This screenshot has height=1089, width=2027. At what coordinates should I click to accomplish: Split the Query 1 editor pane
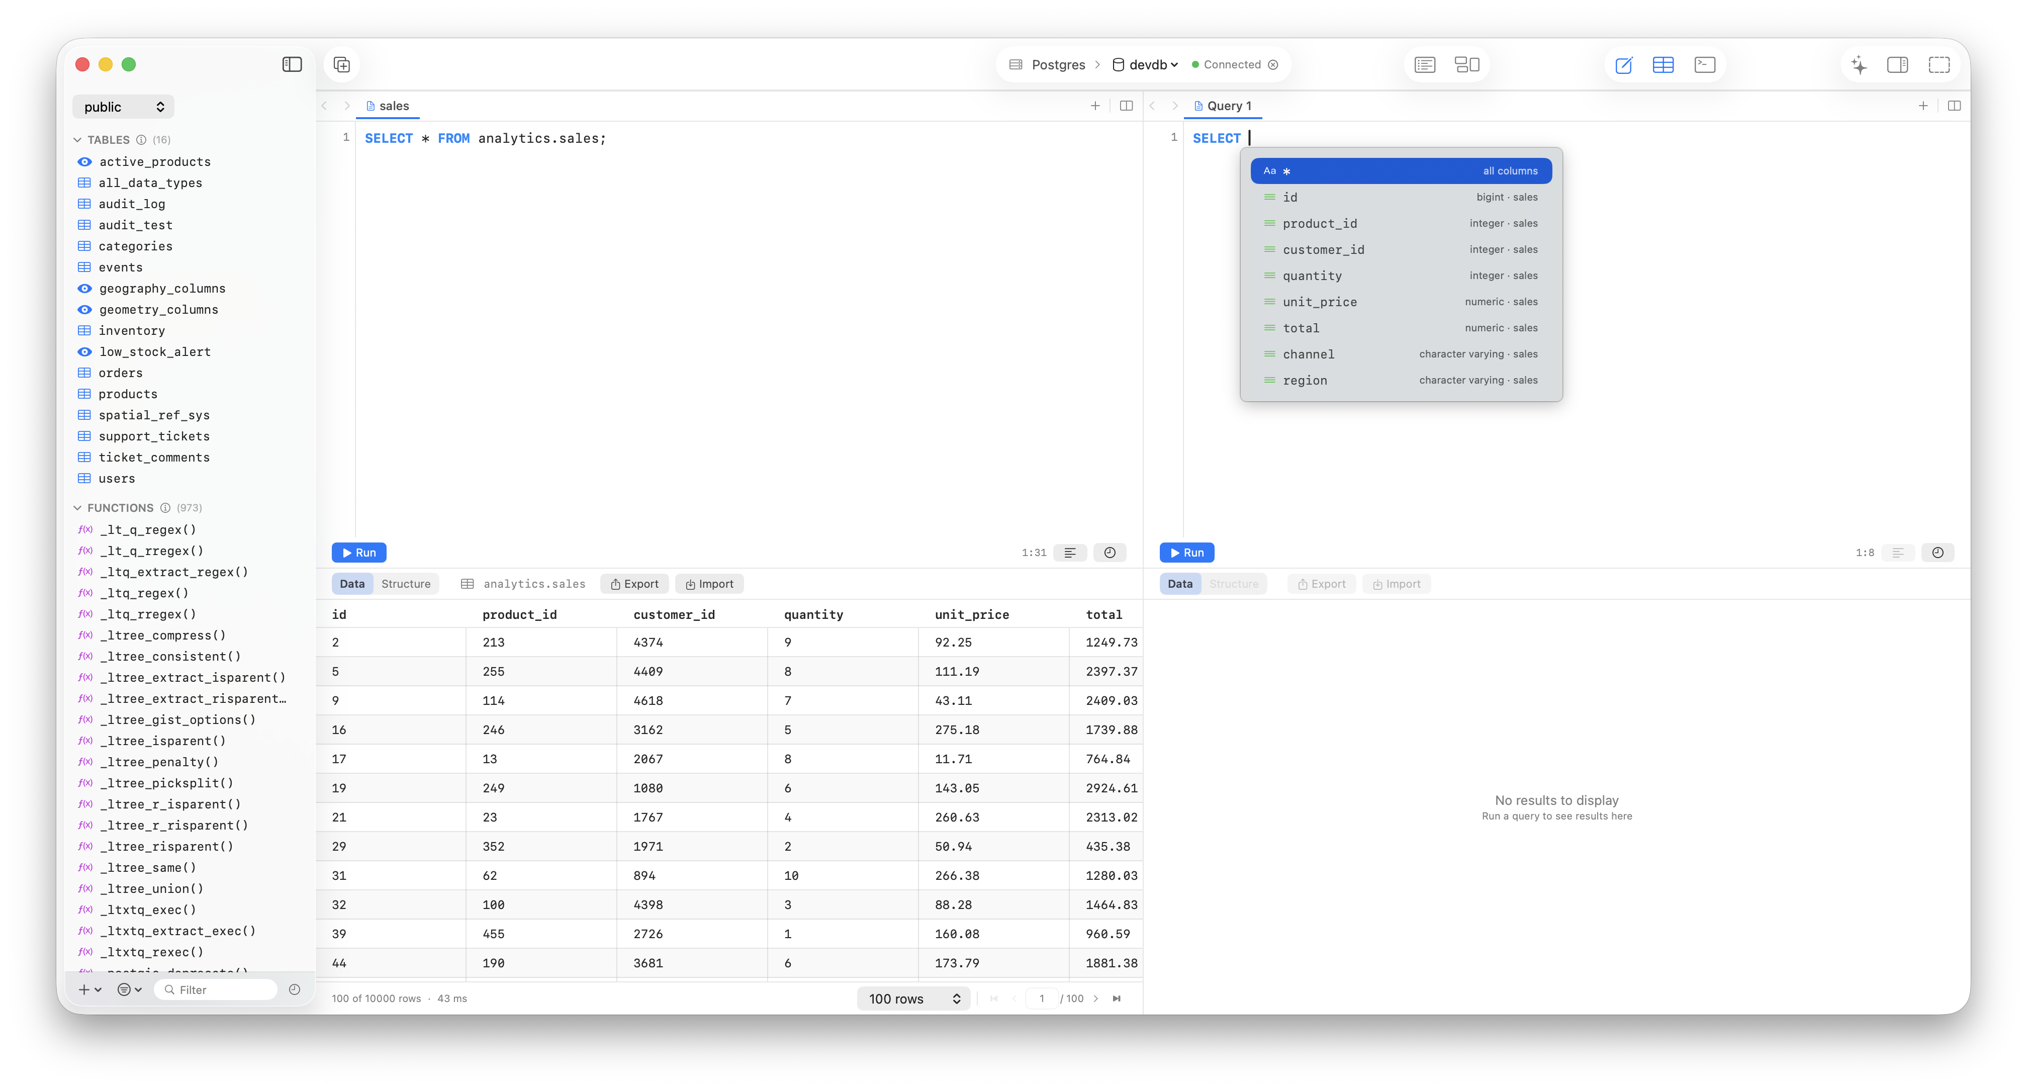pyautogui.click(x=1954, y=106)
